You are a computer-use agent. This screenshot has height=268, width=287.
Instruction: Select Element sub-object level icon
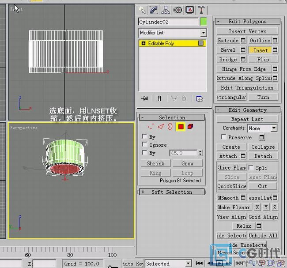(x=190, y=127)
